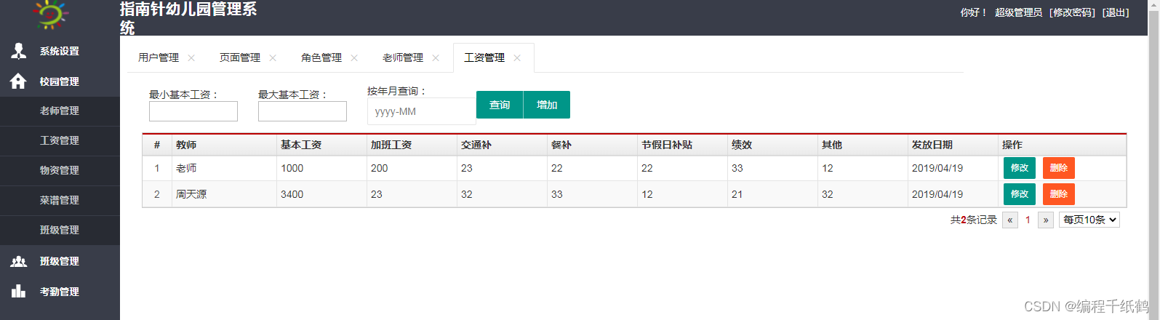Viewport: 1160px width, 320px height.
Task: Go to the previous page «
Action: coord(1010,220)
